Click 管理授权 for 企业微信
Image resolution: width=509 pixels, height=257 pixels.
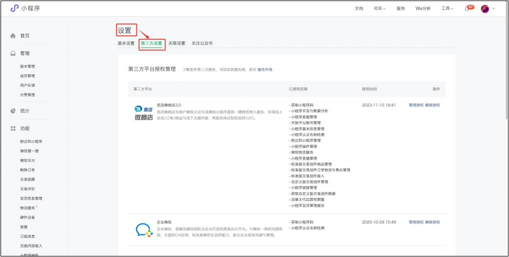coord(416,223)
